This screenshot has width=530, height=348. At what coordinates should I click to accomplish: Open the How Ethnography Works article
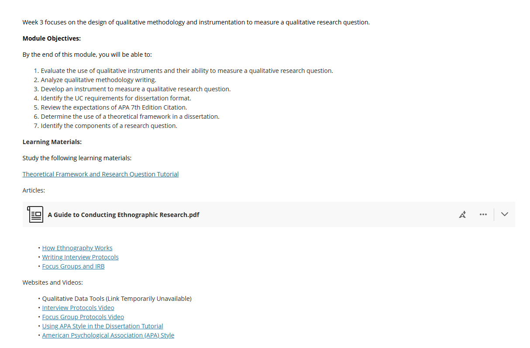pos(77,248)
